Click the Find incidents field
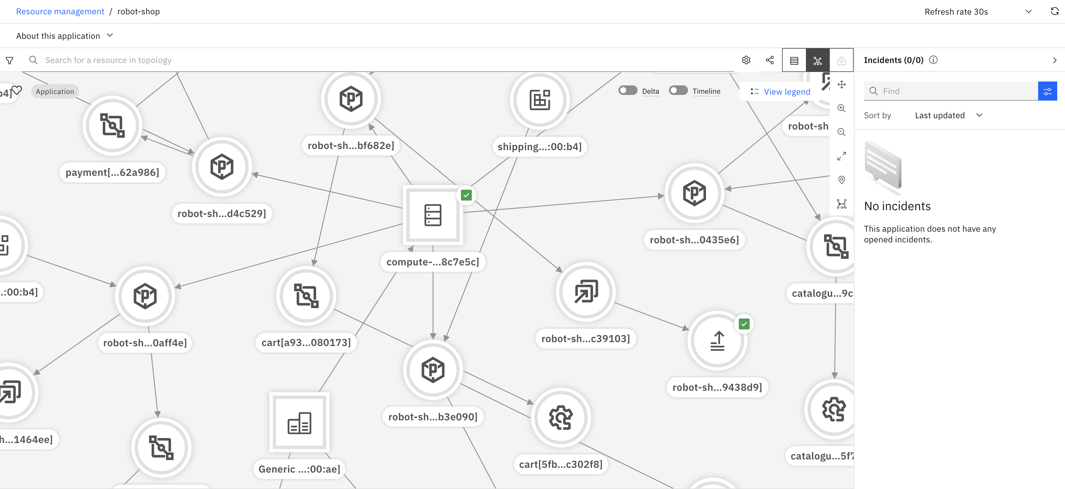This screenshot has width=1065, height=489. coord(951,91)
